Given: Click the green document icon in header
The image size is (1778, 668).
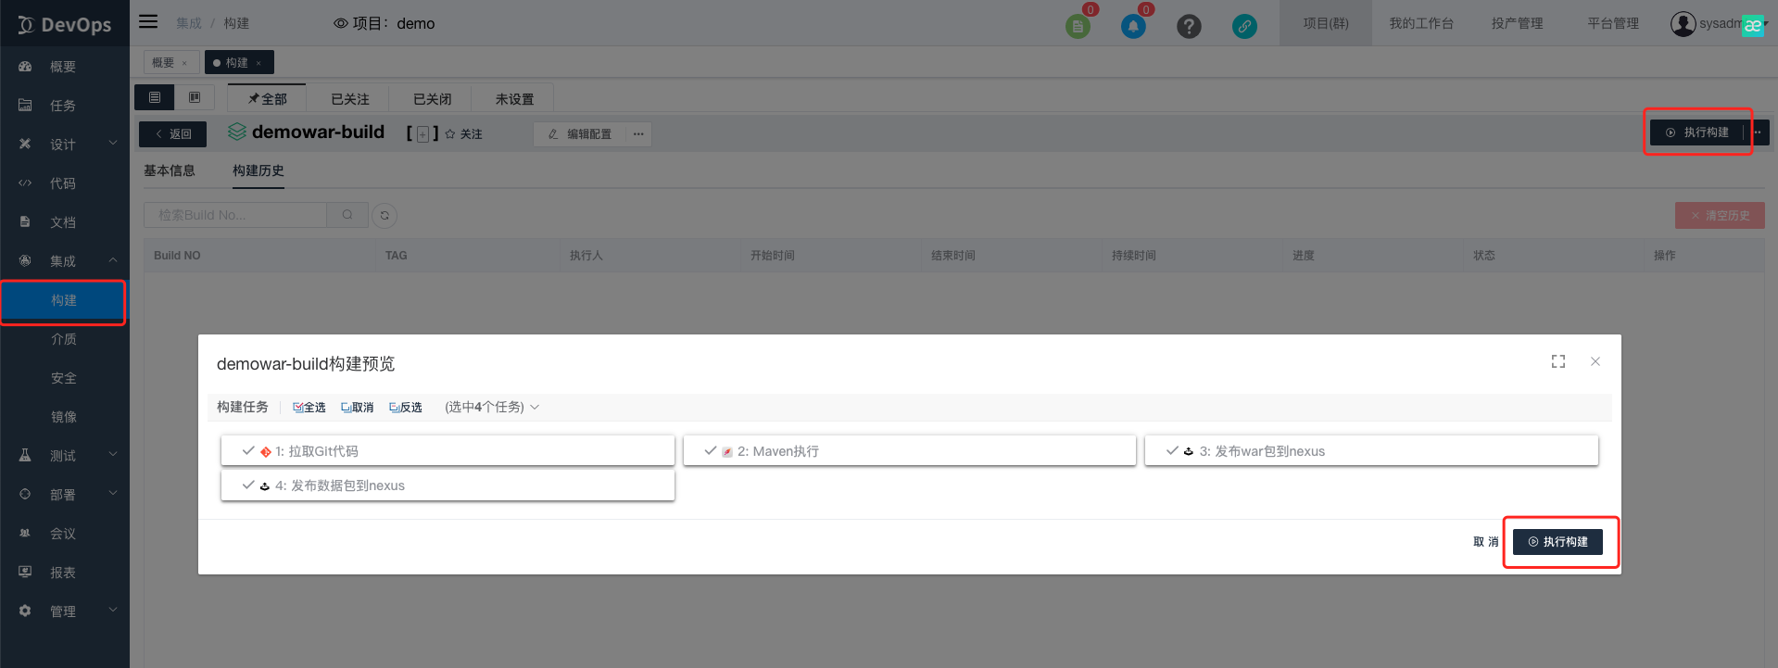Looking at the screenshot, I should (x=1078, y=27).
